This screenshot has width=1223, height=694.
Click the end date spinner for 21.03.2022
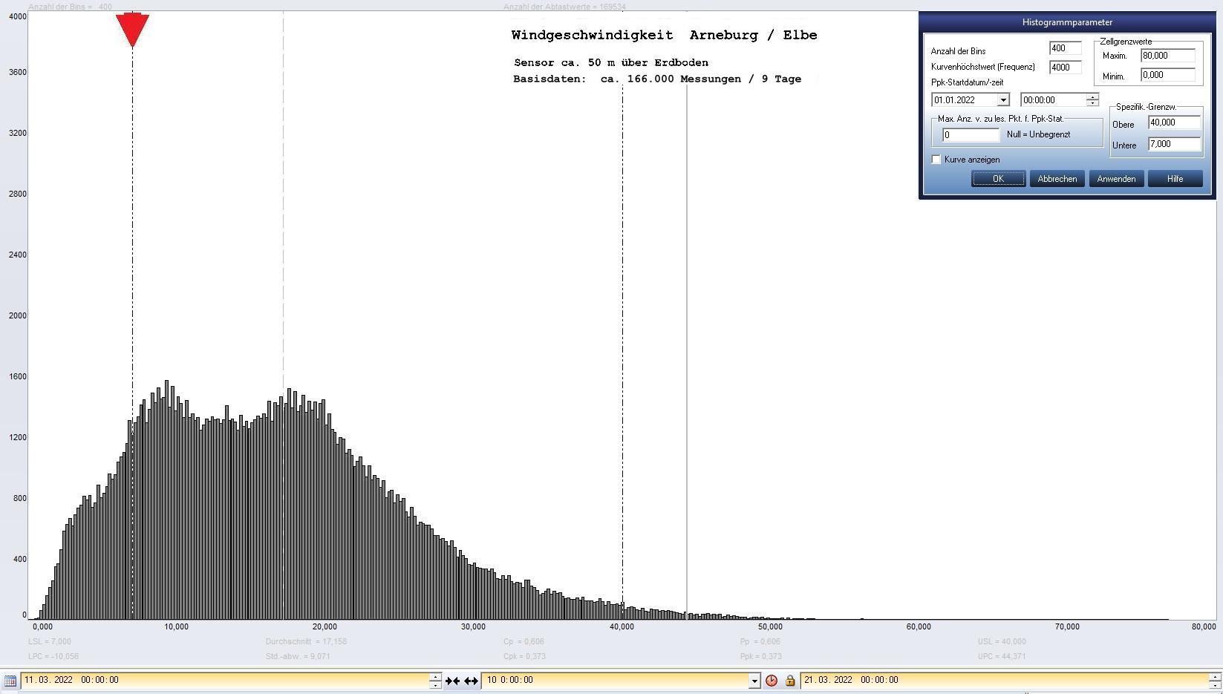[1214, 680]
